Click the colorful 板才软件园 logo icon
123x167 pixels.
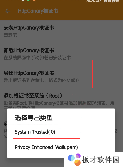(74, 160)
